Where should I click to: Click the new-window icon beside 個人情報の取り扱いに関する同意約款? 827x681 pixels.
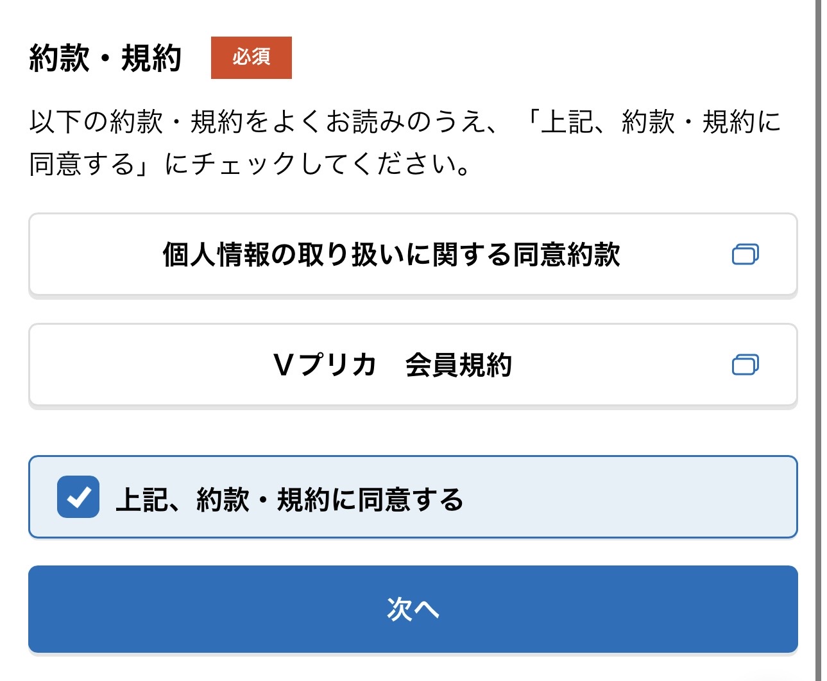click(x=745, y=254)
